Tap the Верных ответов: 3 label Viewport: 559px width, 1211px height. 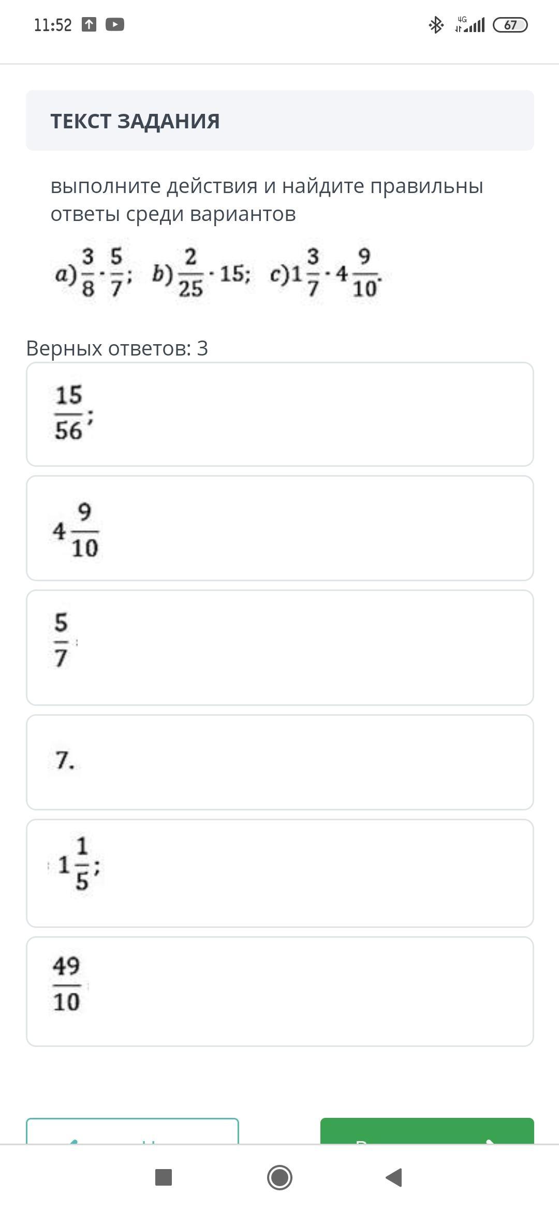[117, 348]
